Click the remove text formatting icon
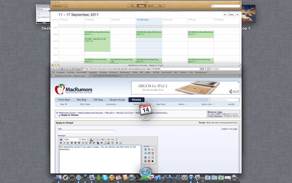The width and height of the screenshot is (292, 183). (61, 139)
